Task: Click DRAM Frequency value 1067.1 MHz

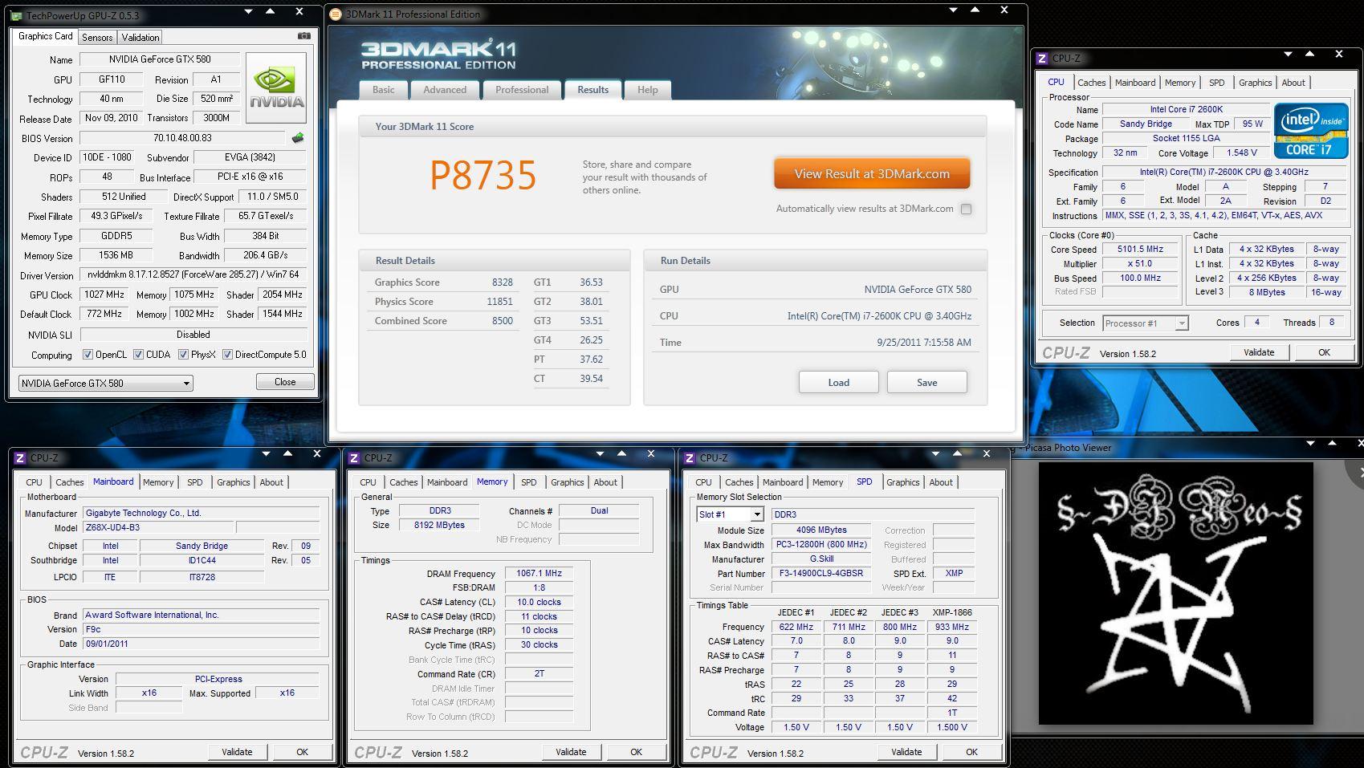Action: (539, 574)
